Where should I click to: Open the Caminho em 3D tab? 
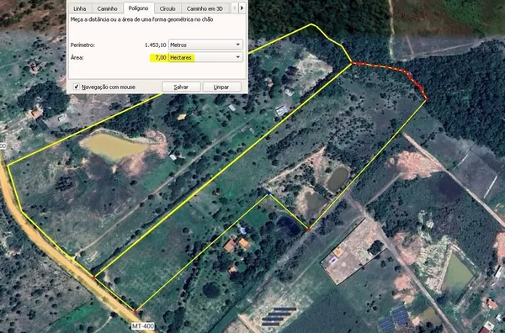(x=205, y=8)
